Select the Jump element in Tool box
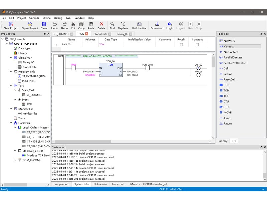Viewport: 267px width, 200px height. coord(227,118)
